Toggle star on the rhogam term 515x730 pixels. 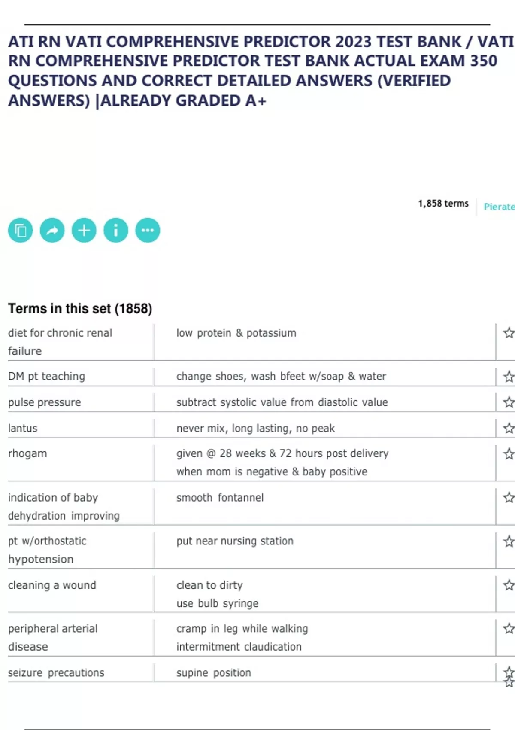(x=509, y=454)
